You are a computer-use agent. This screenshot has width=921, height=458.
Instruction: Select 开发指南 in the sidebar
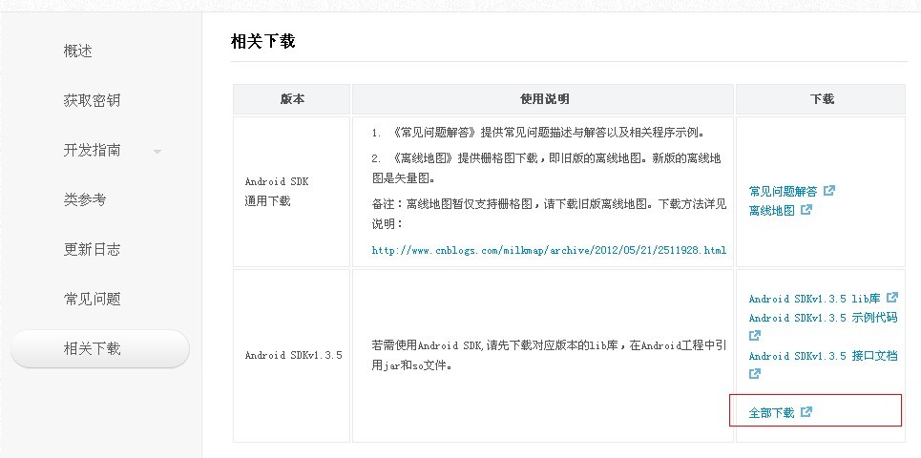click(x=92, y=151)
